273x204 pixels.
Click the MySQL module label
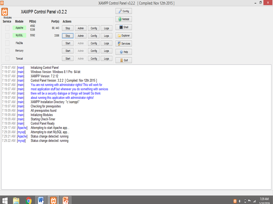pyautogui.click(x=19, y=35)
